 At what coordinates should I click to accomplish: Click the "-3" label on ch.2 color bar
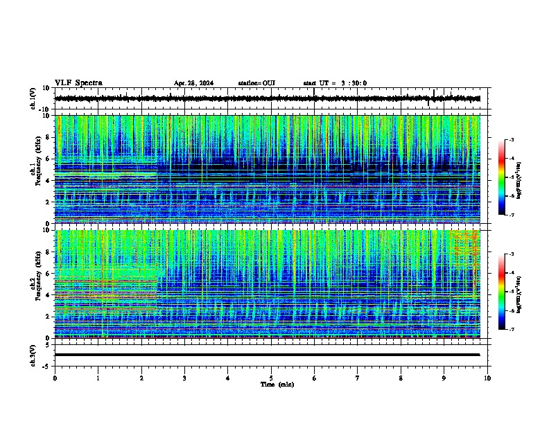pyautogui.click(x=512, y=254)
